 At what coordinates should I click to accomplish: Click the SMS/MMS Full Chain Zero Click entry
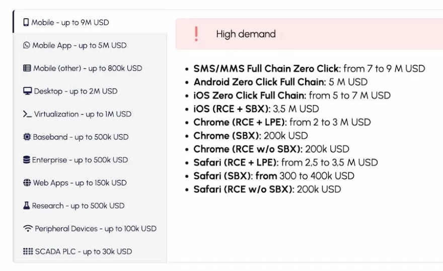267,68
